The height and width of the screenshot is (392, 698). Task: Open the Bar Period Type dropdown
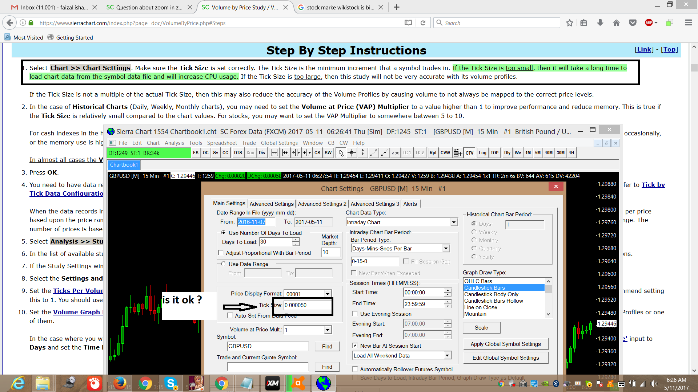[446, 248]
